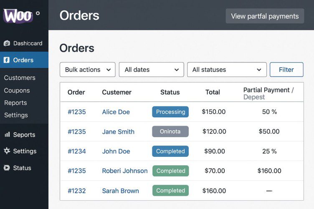Viewport: 314px width, 209px height.
Task: Click the Status play icon
Action: click(7, 168)
